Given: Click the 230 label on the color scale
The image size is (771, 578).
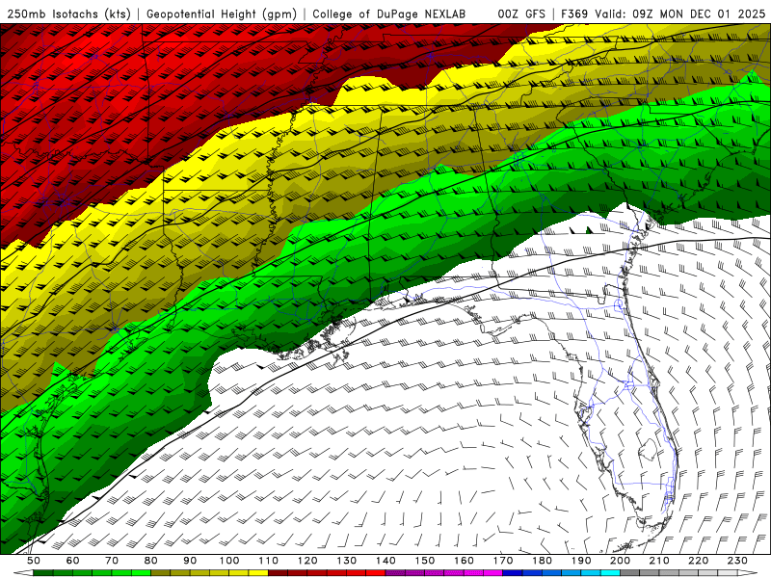Looking at the screenshot, I should tap(738, 561).
